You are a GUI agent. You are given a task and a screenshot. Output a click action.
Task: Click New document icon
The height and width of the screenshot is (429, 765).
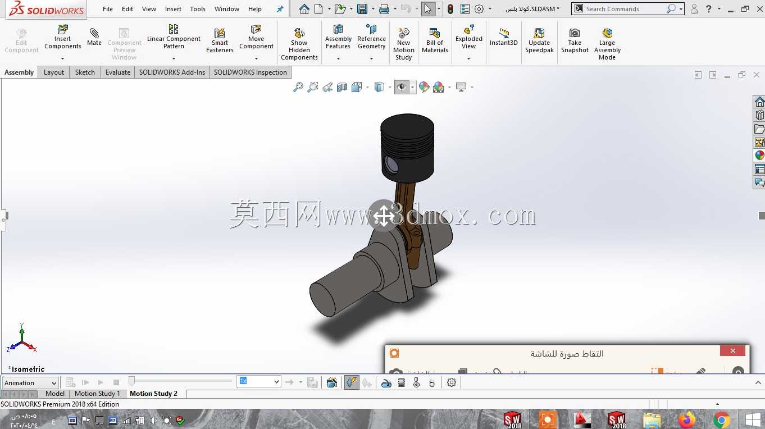(318, 9)
